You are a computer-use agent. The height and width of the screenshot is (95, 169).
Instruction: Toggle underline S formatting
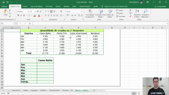[24, 15]
